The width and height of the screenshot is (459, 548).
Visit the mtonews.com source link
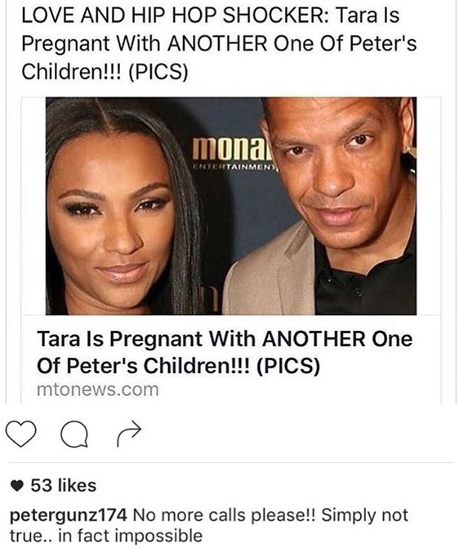[97, 390]
